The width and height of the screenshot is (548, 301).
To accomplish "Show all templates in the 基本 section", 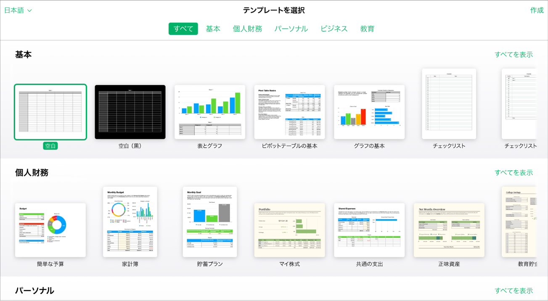I will 514,54.
